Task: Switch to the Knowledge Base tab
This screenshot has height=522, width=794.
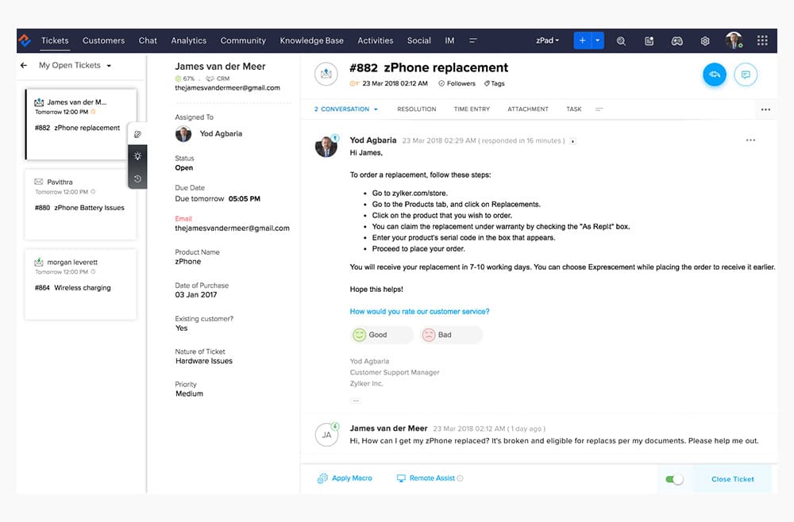Action: pos(311,40)
